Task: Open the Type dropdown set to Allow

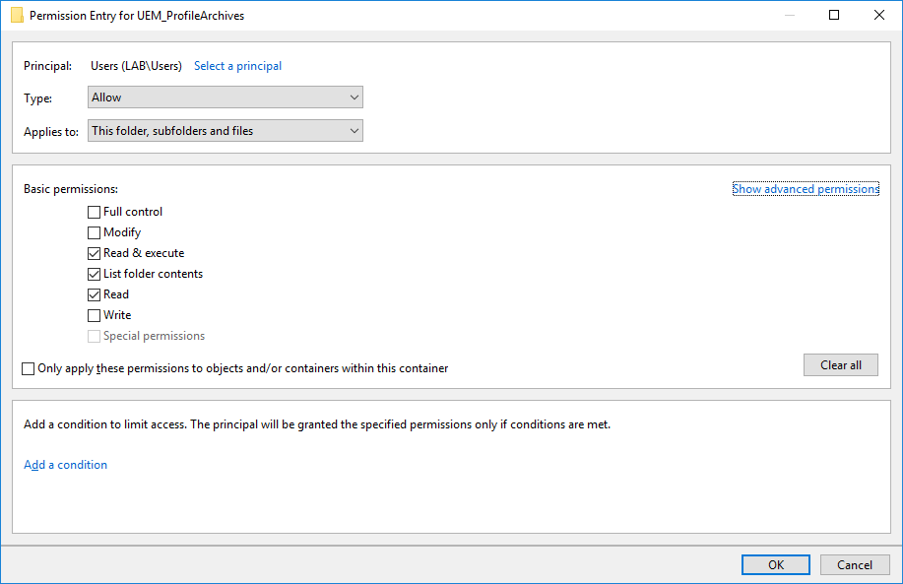Action: [226, 97]
